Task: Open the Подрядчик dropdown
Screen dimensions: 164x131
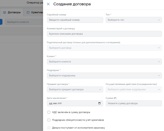Action: [x=104, y=75]
